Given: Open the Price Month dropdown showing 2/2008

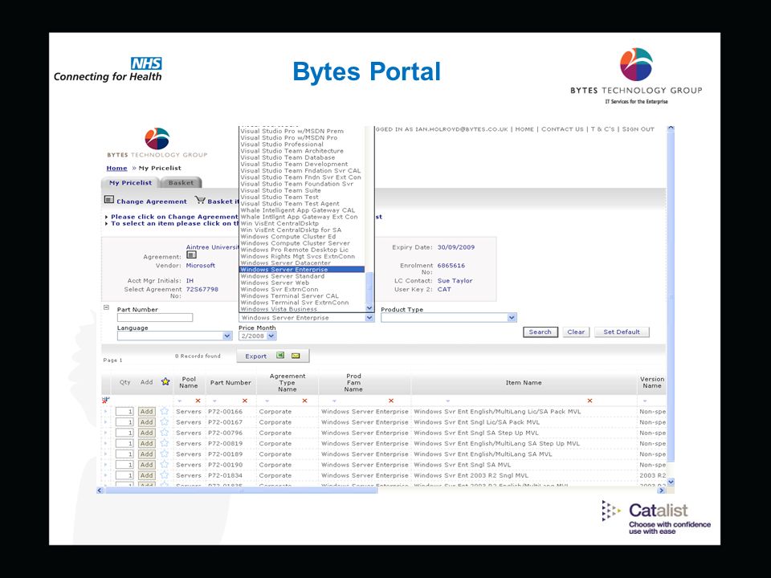Looking at the screenshot, I should tap(271, 336).
